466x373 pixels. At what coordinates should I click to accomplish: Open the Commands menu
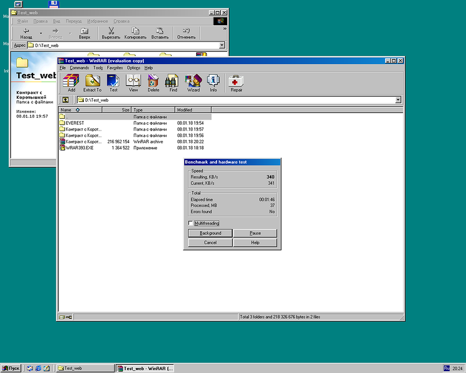coord(79,68)
